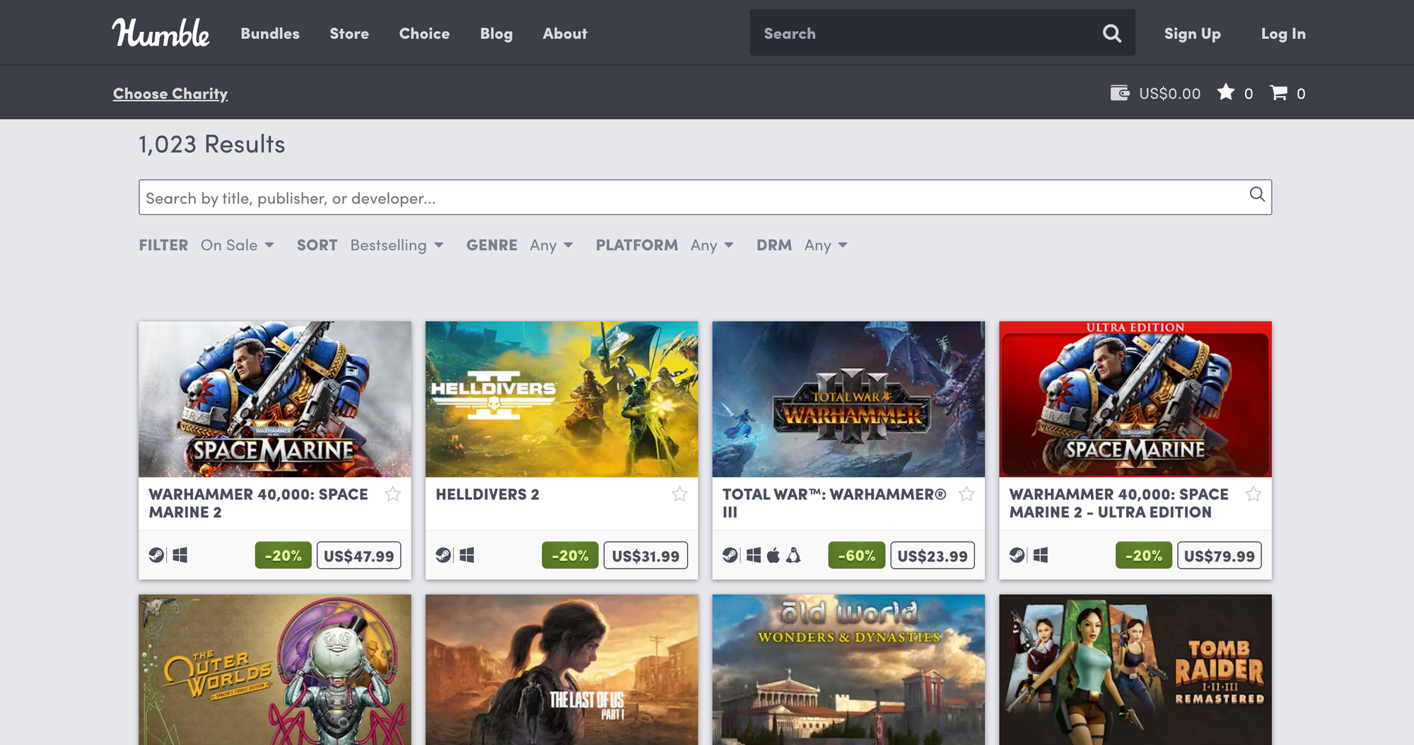
Task: Open the Filter On Sale dropdown
Action: coord(238,245)
